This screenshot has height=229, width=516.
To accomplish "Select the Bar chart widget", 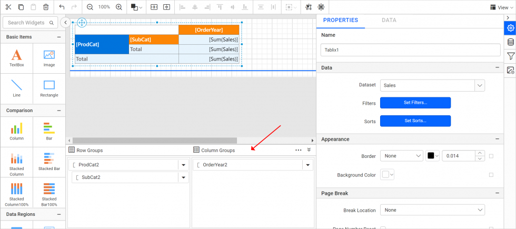I will [x=49, y=132].
